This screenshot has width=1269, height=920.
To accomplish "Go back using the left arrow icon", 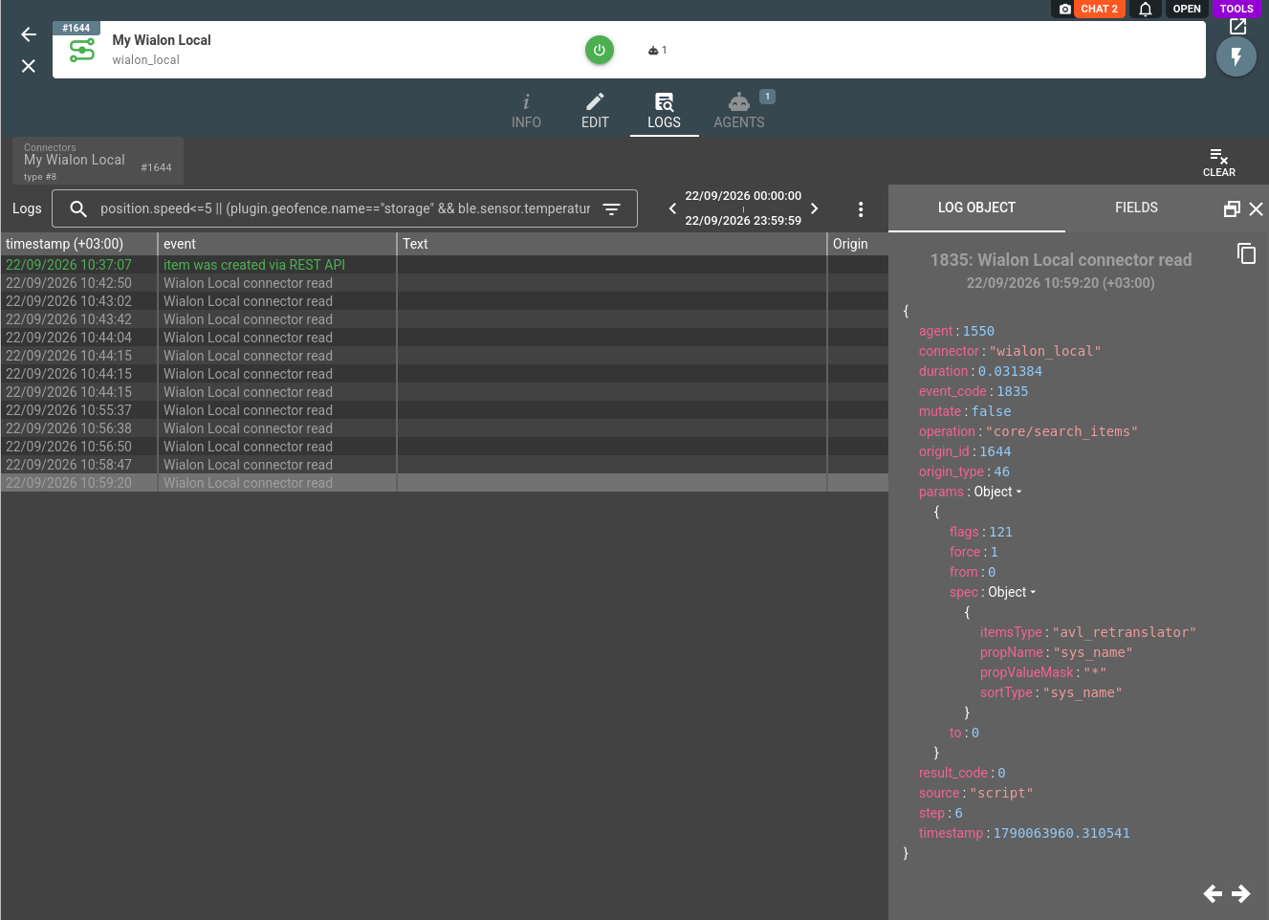I will 29,34.
